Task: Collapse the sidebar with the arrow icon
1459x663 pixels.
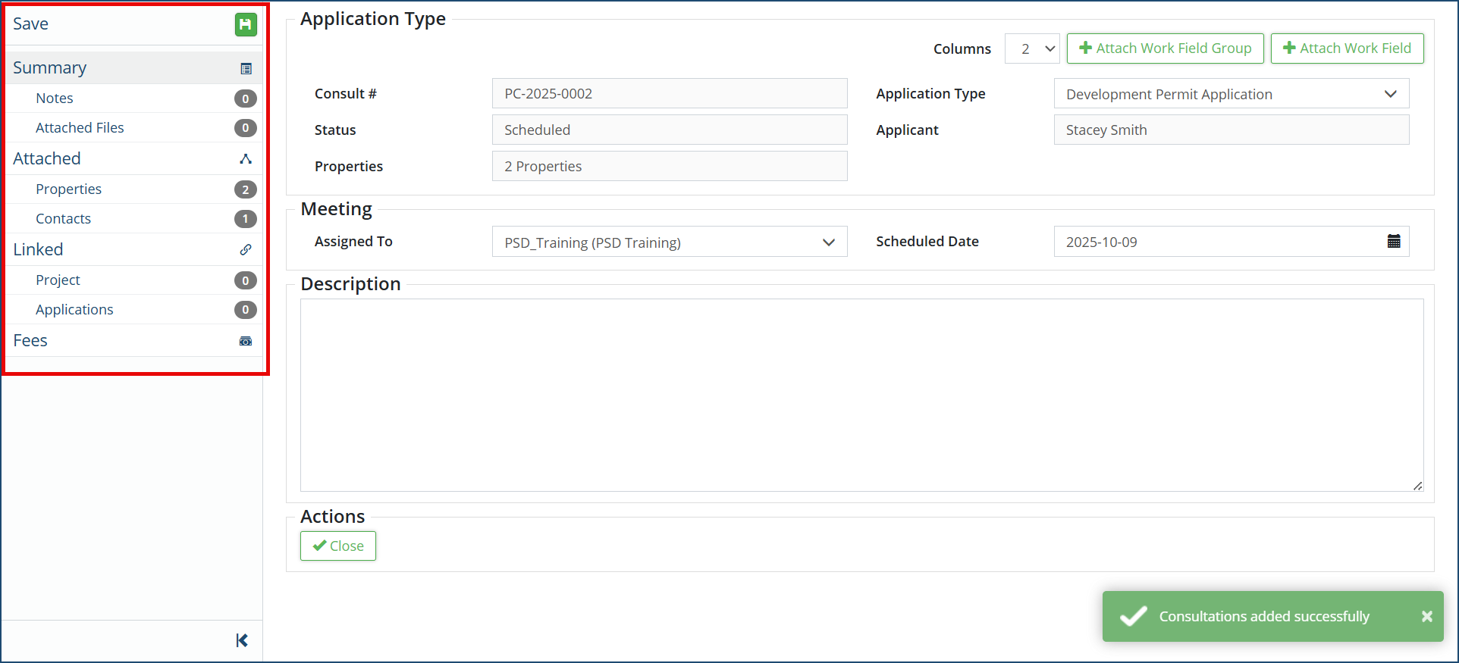Action: [x=242, y=641]
